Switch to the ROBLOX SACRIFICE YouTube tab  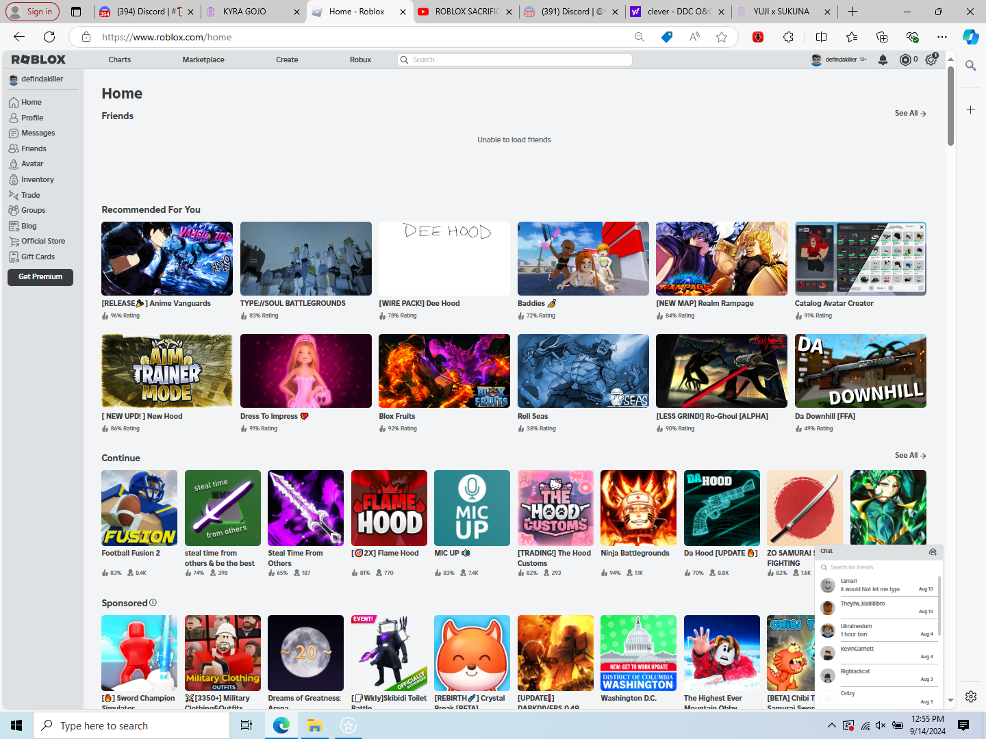(466, 12)
